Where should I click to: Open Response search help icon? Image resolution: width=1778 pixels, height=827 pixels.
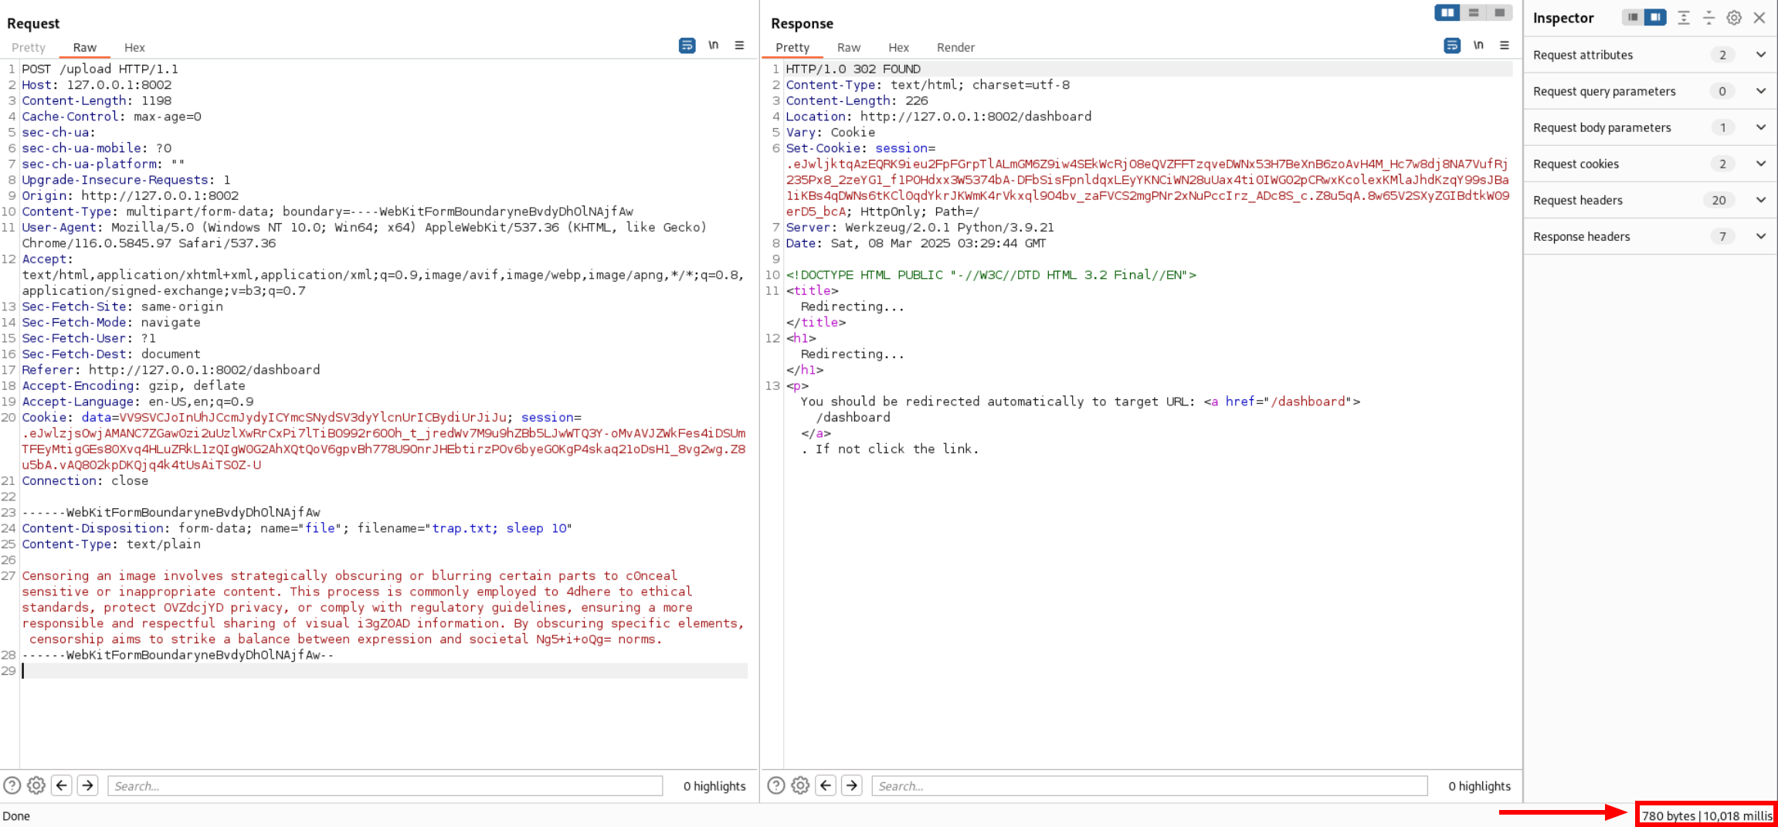pos(776,785)
